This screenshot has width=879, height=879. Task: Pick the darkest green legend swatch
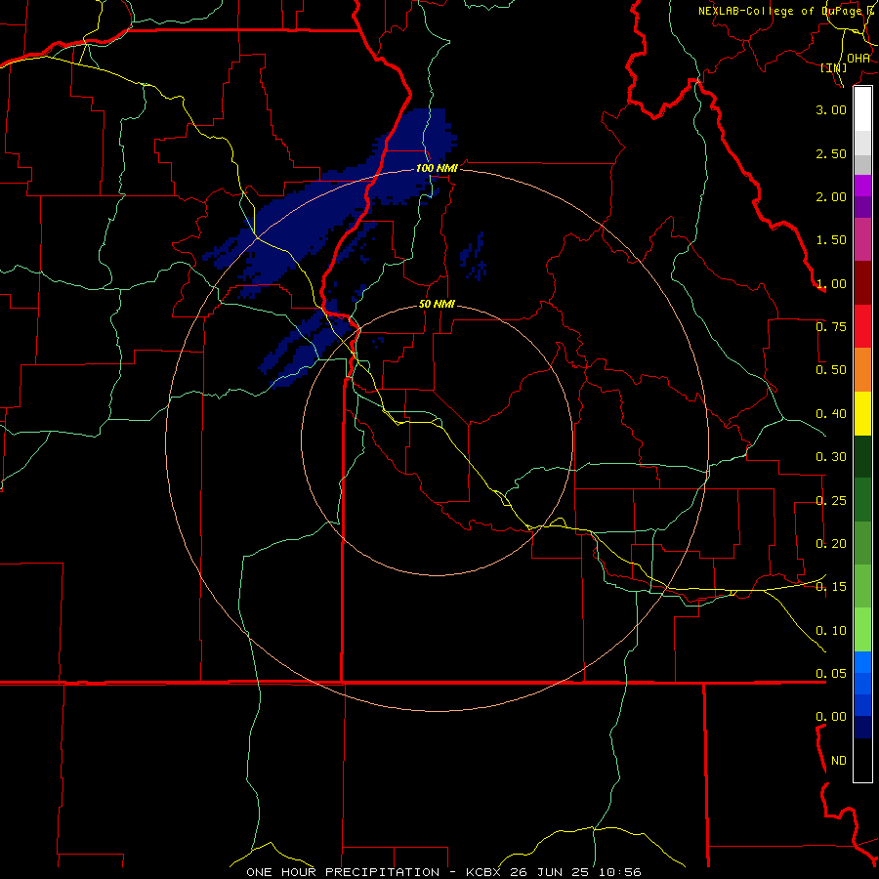[862, 456]
